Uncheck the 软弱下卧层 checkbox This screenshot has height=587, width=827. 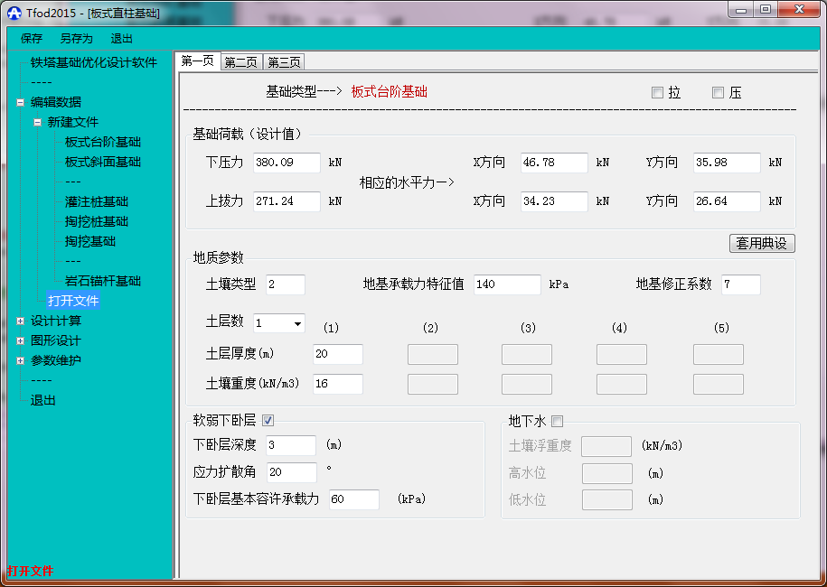pyautogui.click(x=268, y=421)
